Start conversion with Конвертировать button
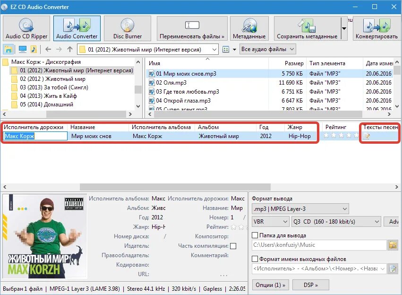 376,28
